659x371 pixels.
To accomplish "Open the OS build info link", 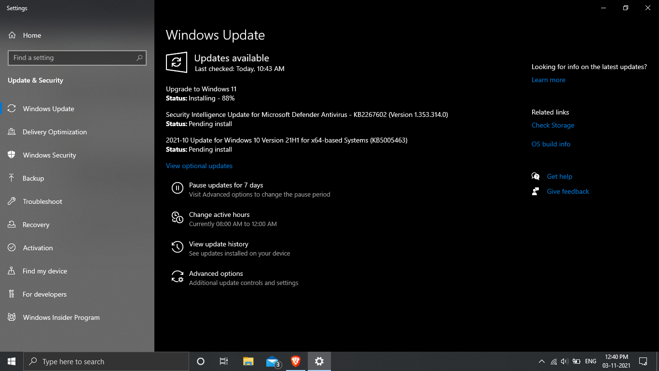I will click(551, 144).
